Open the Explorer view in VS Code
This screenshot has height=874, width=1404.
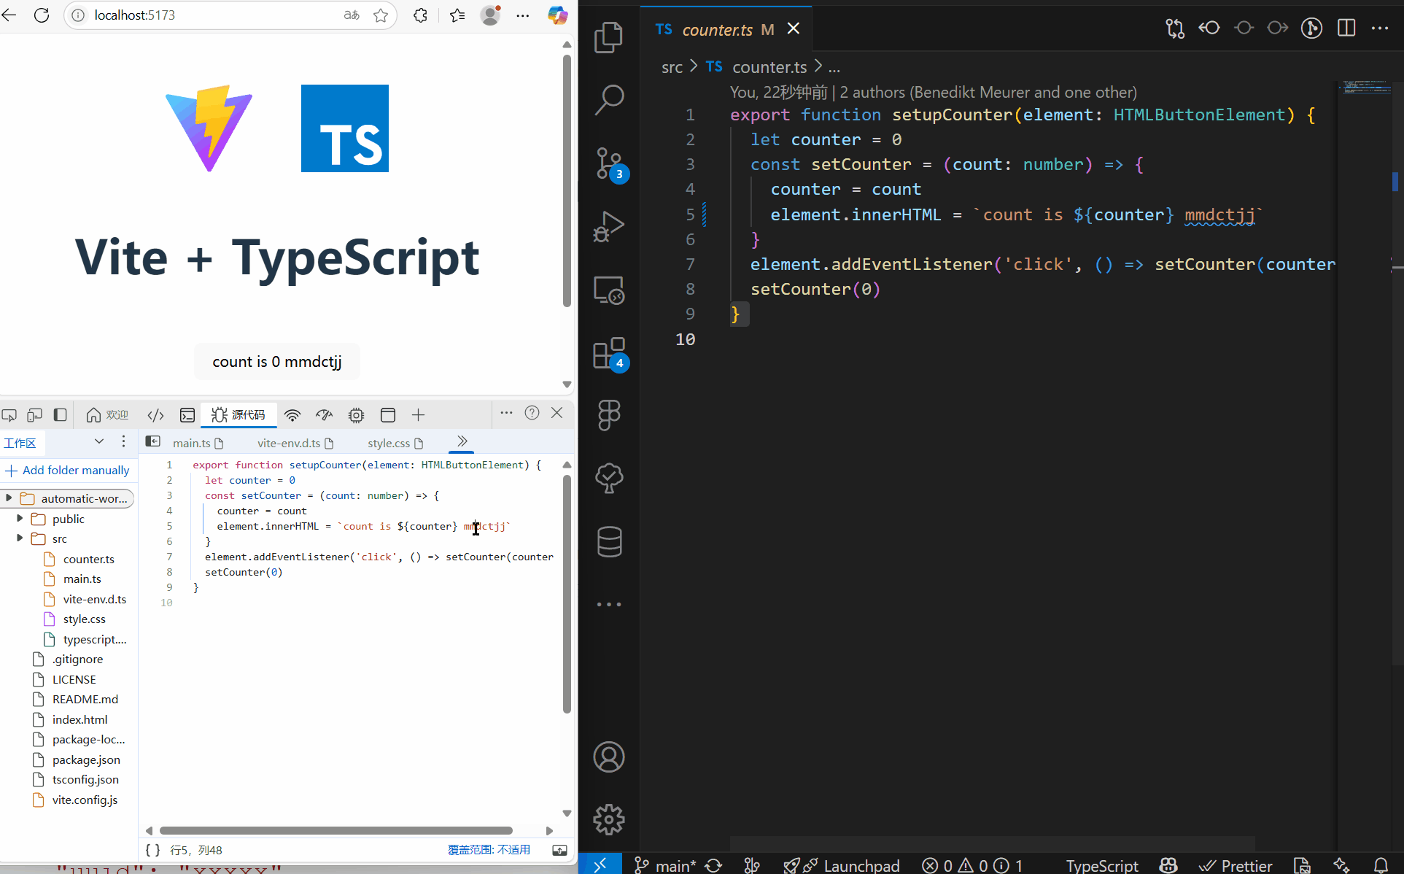[609, 37]
